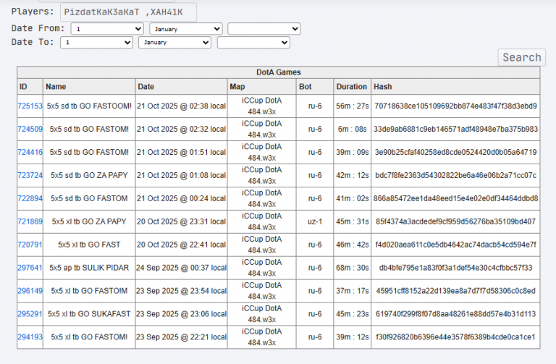Open the Date To year dropdown
The height and width of the screenshot is (364, 556).
coord(253,42)
